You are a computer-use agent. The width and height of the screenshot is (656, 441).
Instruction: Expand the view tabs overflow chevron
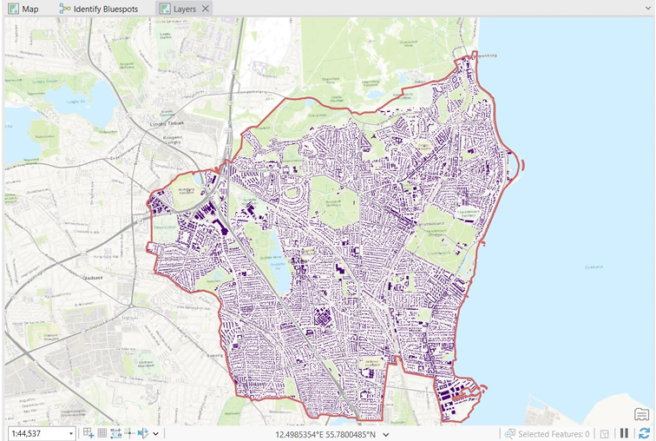coord(647,8)
